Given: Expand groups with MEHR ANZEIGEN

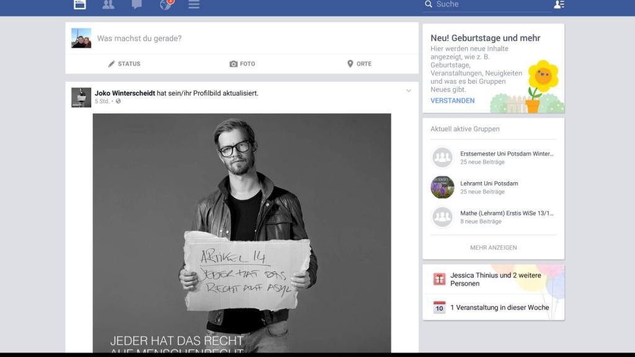Looking at the screenshot, I should (492, 247).
